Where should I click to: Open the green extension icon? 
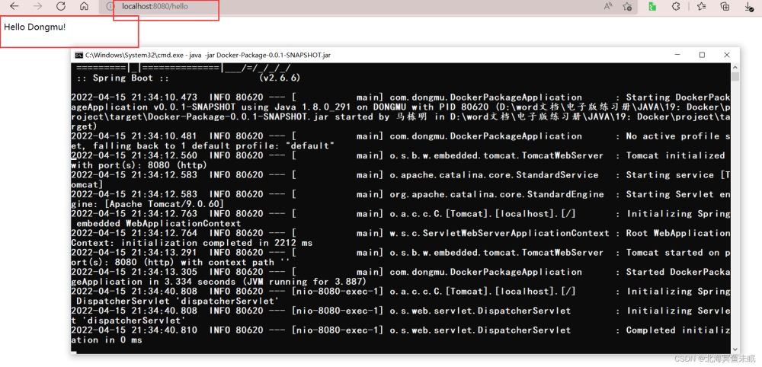[653, 6]
